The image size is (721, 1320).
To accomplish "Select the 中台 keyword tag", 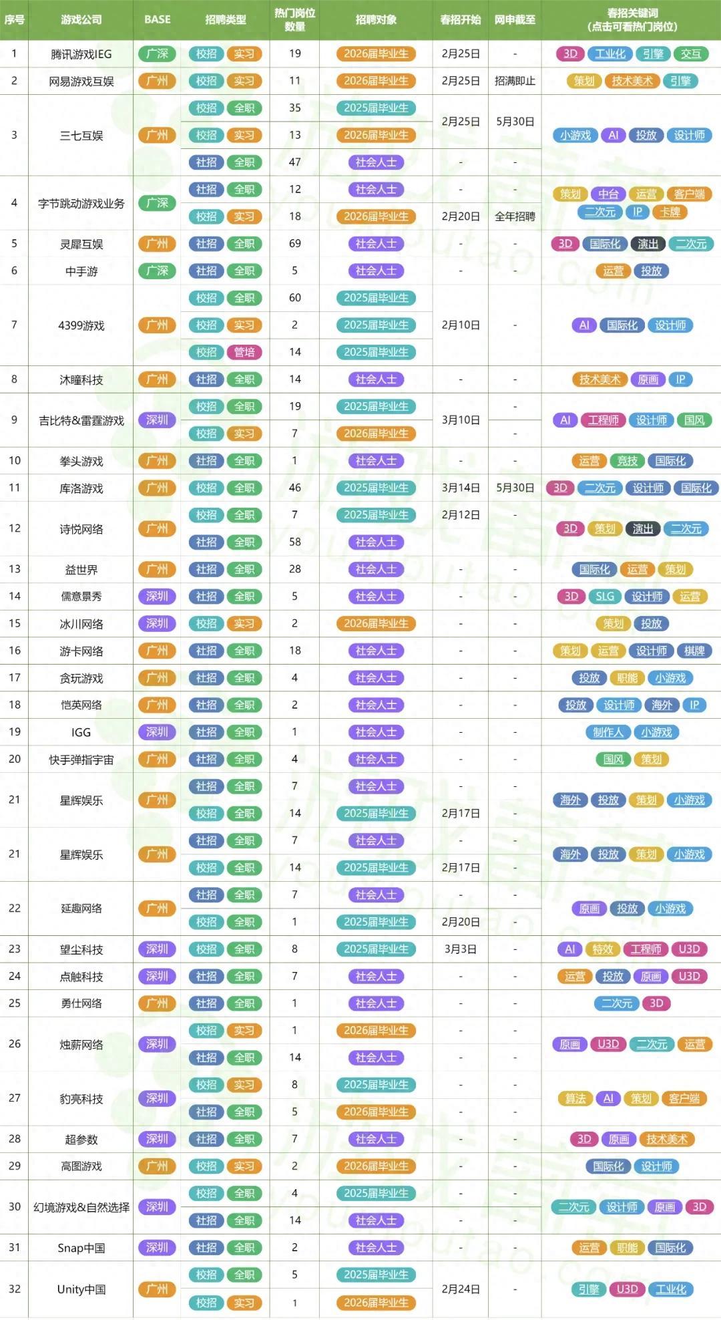I will 608,194.
